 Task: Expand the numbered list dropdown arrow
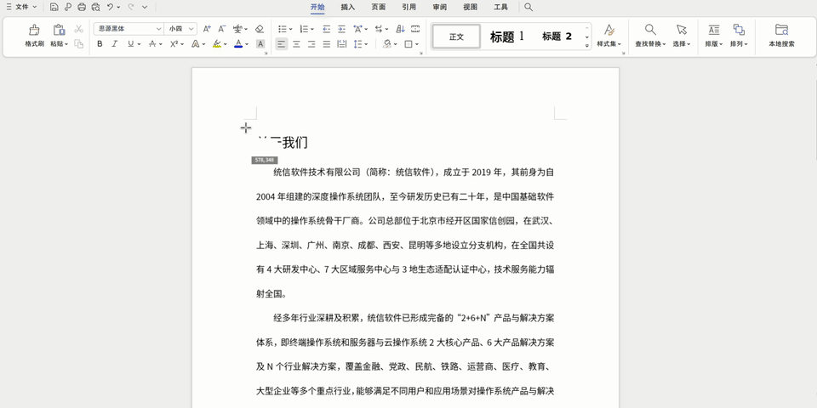[312, 30]
